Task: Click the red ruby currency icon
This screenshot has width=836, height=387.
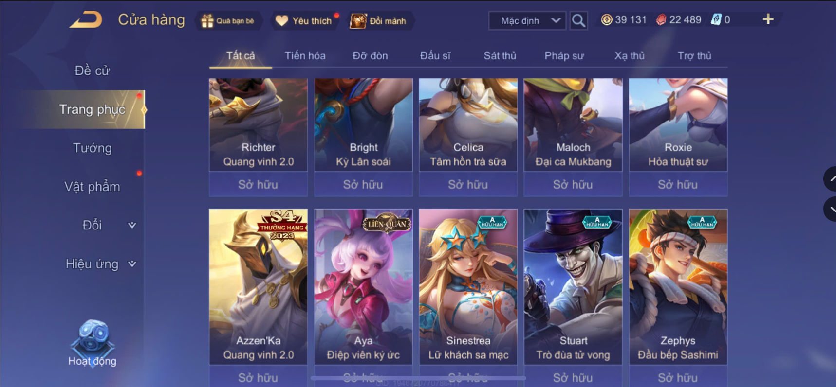Action: pyautogui.click(x=661, y=20)
